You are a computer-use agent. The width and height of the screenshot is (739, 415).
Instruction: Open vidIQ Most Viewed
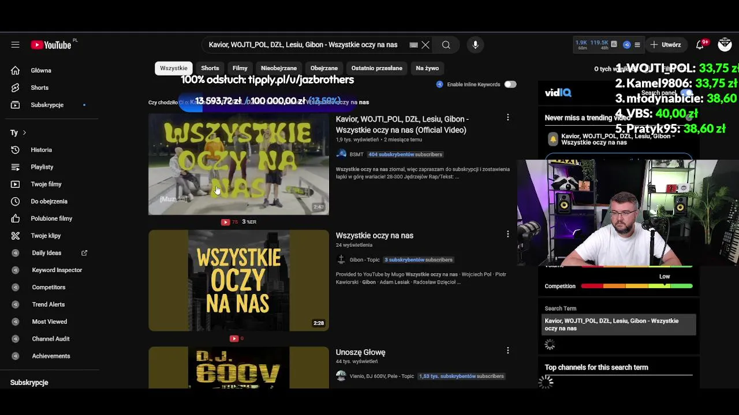(50, 322)
